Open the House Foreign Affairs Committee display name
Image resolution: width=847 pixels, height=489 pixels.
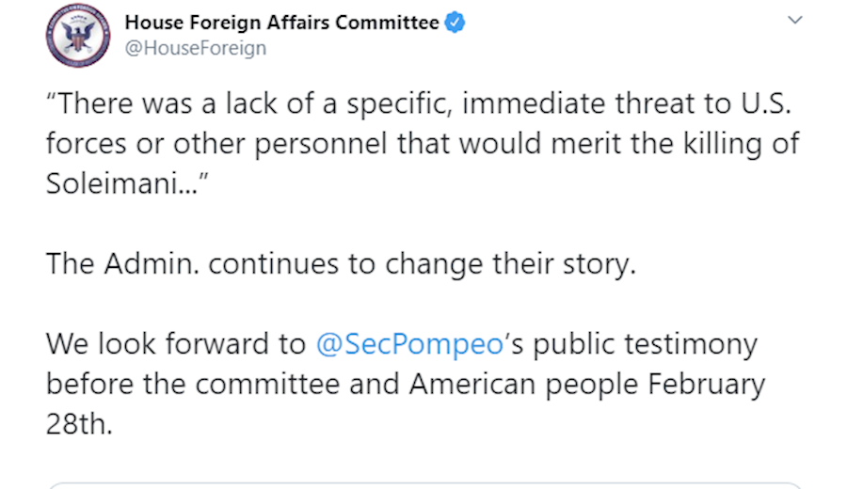(282, 23)
